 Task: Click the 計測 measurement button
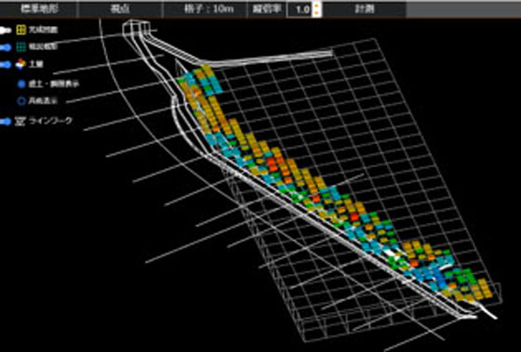[x=365, y=9]
